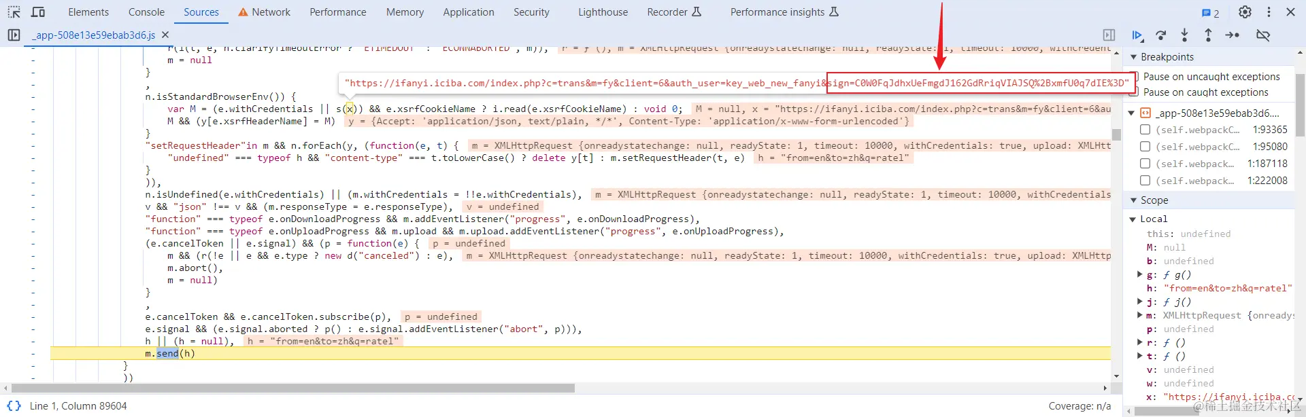Click the Network tab warning icon
The width and height of the screenshot is (1306, 417).
[243, 12]
